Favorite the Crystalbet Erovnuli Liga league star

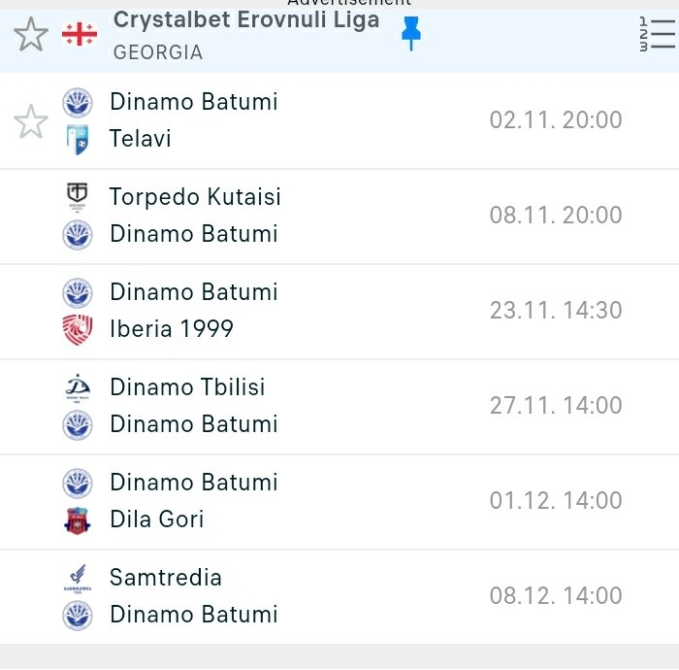coord(31,34)
